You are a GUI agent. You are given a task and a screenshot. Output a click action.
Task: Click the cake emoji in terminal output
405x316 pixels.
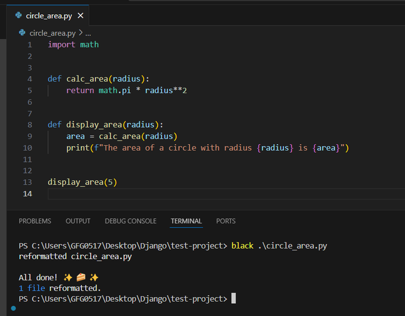pos(81,277)
